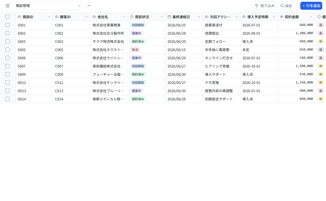
Task: Click the magnifier icon in search box
Action: point(282,6)
